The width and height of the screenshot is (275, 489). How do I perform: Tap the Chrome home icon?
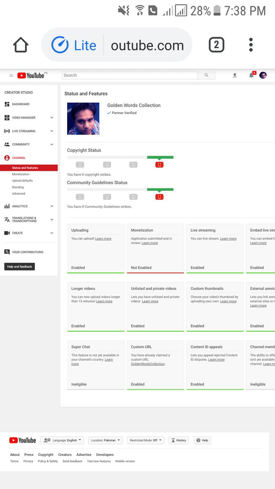[21, 45]
